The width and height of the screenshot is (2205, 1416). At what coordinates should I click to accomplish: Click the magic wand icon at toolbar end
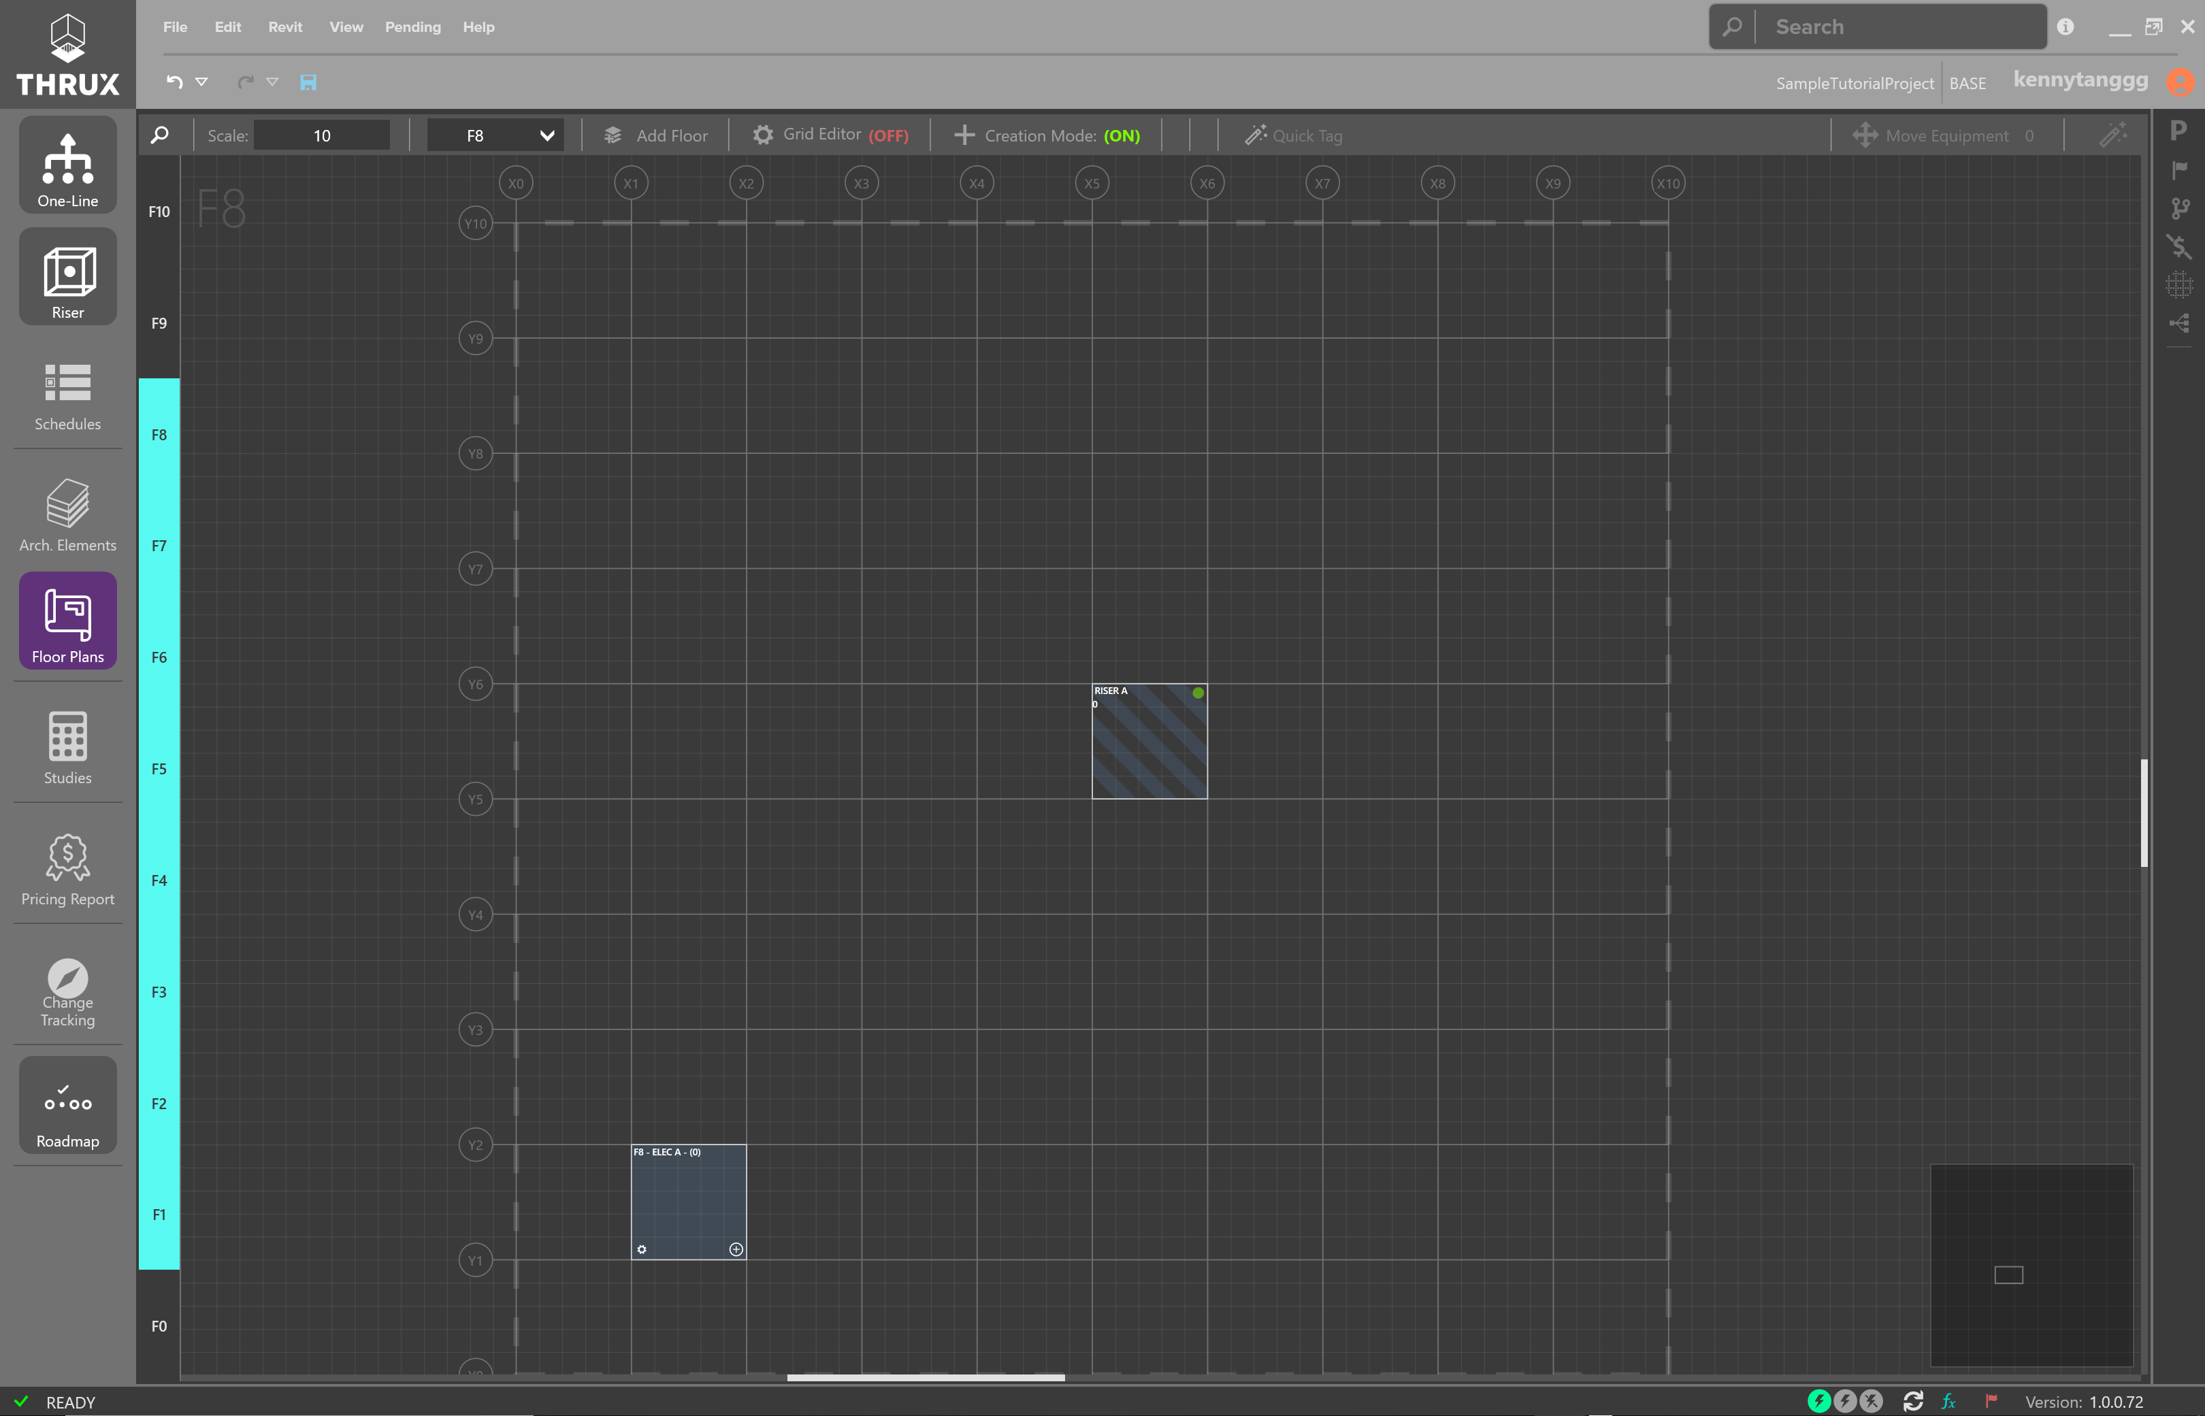(2113, 135)
